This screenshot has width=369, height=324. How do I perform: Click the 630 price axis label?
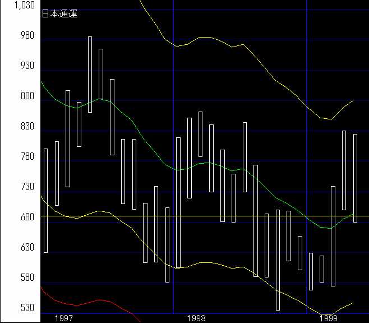pyautogui.click(x=27, y=247)
